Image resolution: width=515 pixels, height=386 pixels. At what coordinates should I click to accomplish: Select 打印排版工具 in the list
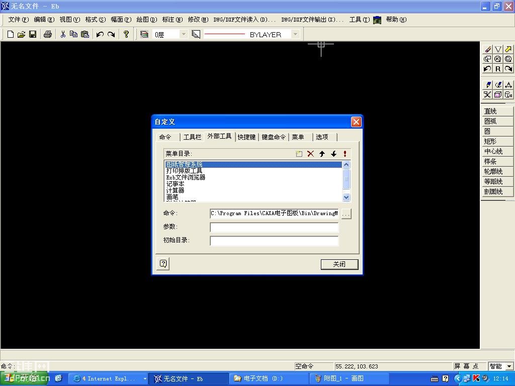[x=253, y=171]
